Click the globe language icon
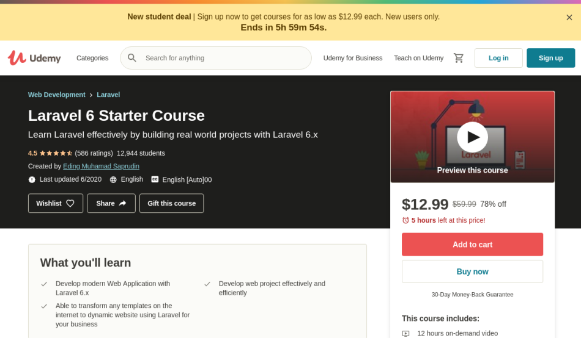Viewport: 581px width, 338px height. [113, 180]
